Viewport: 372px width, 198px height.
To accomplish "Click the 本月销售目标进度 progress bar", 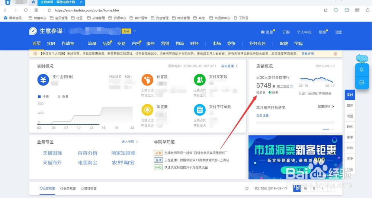I will point(295,122).
